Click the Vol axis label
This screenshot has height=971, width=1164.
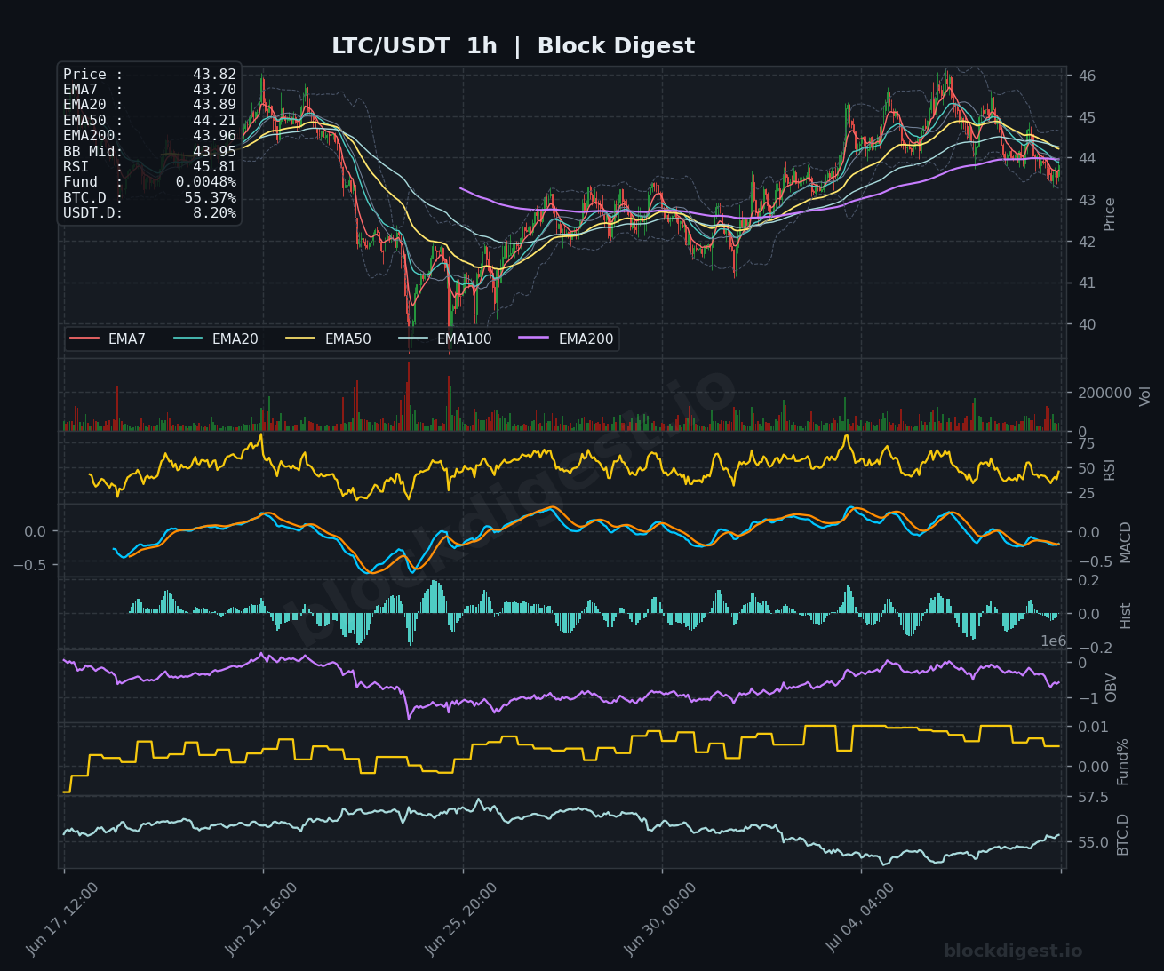(x=1144, y=395)
